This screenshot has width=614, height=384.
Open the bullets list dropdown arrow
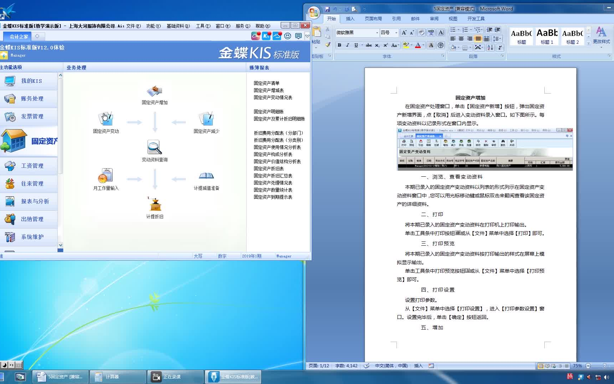458,30
